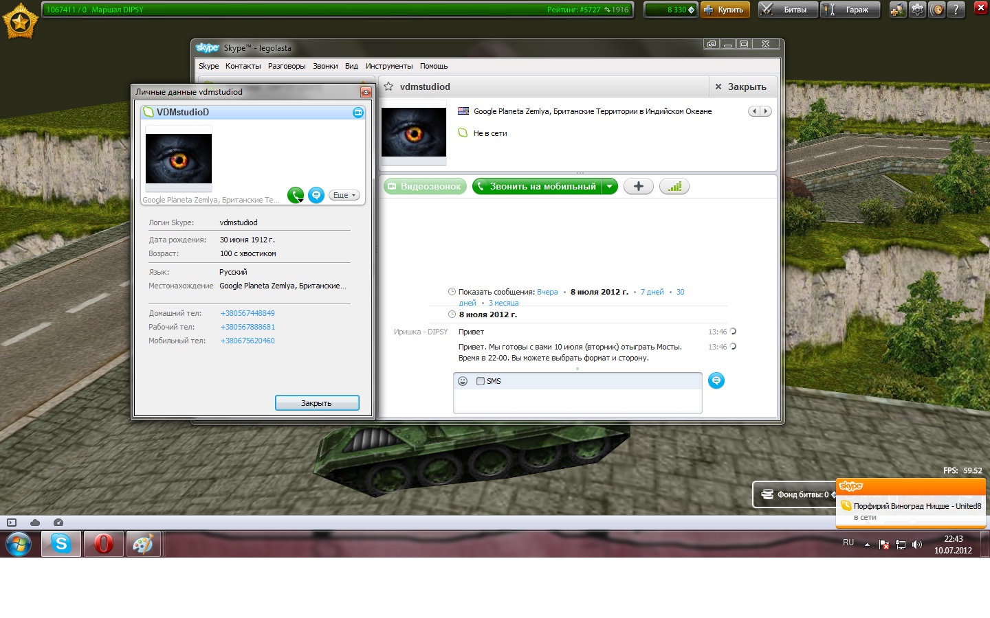
Task: Click the Action Center flag tray icon
Action: point(884,545)
